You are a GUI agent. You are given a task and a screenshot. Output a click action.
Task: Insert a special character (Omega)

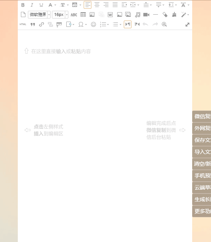pos(81,24)
